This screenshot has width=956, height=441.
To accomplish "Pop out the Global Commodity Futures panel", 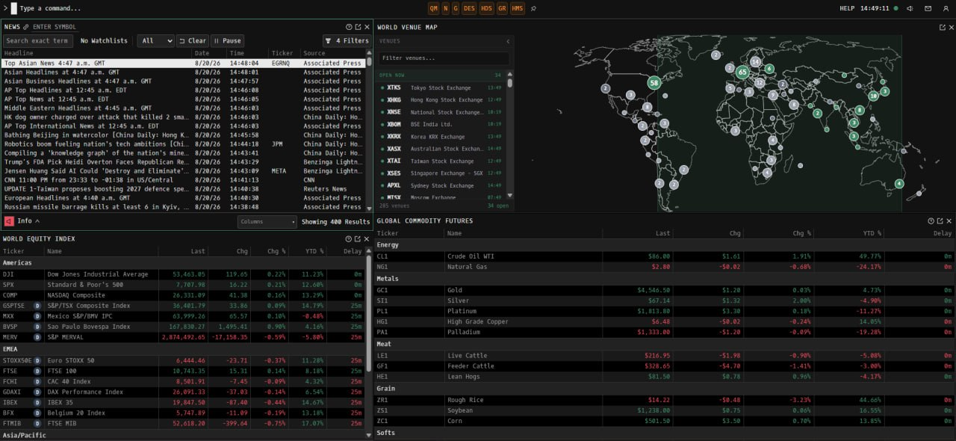I will (x=940, y=220).
